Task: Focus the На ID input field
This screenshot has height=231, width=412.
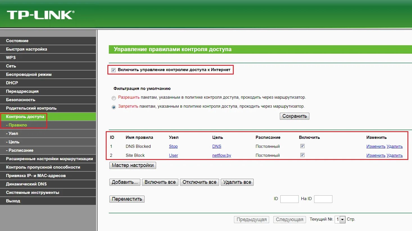Action: pyautogui.click(x=323, y=199)
